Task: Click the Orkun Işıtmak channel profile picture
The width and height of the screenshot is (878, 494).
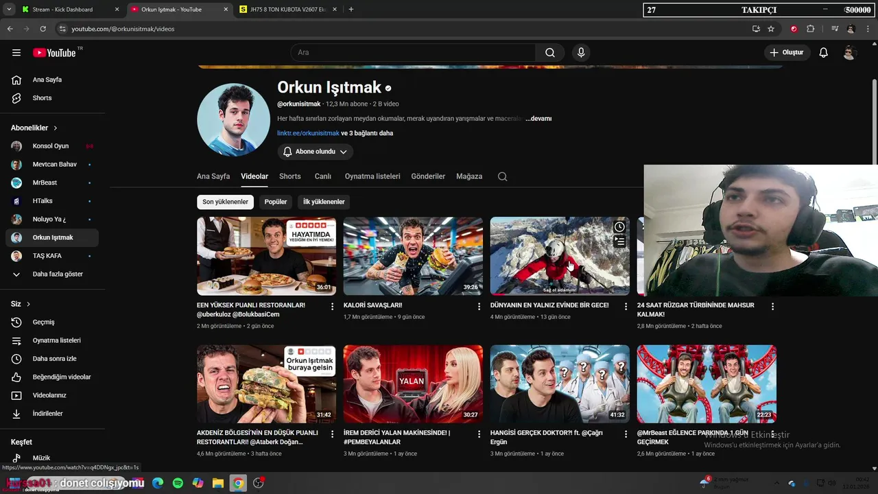Action: point(233,120)
